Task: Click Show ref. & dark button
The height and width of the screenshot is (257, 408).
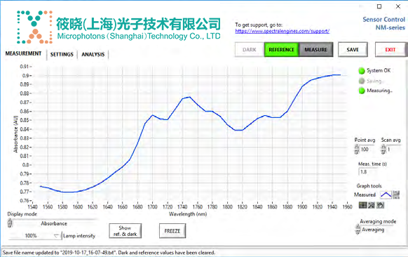Action: pos(125,231)
